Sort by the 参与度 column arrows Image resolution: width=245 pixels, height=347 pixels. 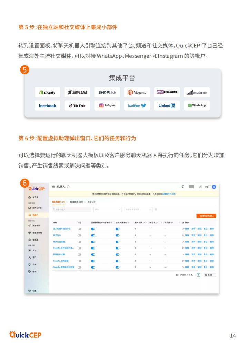[161, 223]
